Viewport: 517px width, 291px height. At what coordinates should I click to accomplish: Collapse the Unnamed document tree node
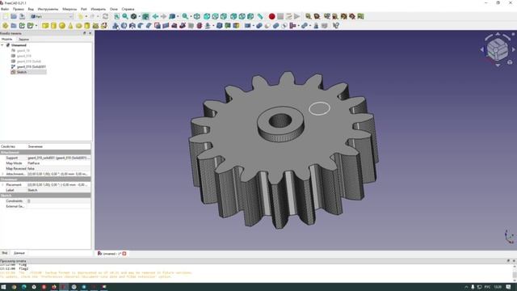(x=2, y=45)
